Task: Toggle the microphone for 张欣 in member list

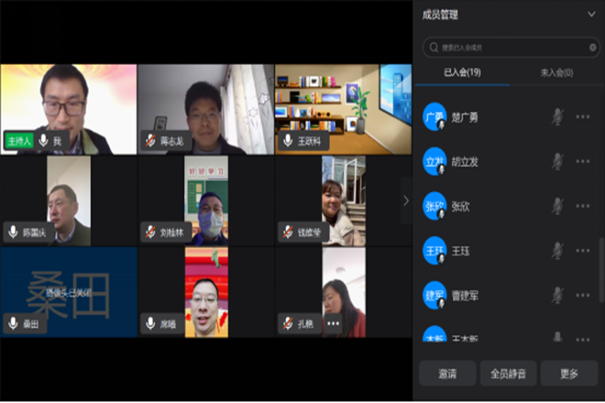Action: [556, 206]
